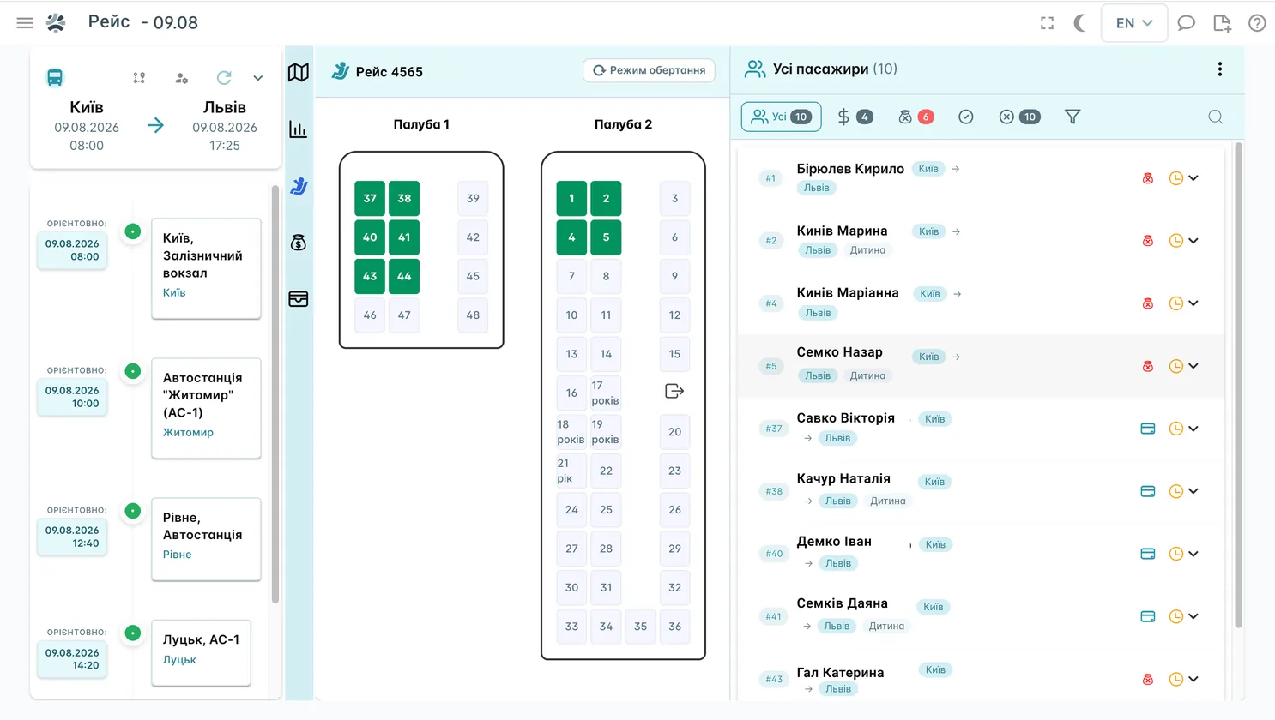1275x720 pixels.
Task: Click the Київ, Залізничний вокзал stop card
Action: [x=206, y=268]
